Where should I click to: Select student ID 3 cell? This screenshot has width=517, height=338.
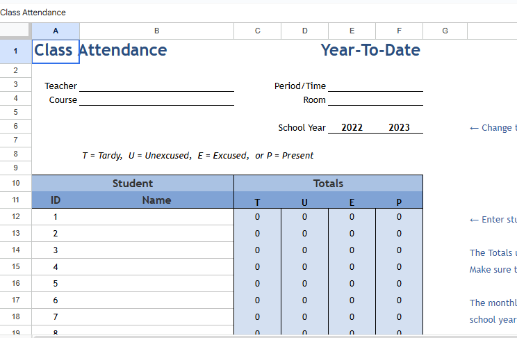(56, 250)
